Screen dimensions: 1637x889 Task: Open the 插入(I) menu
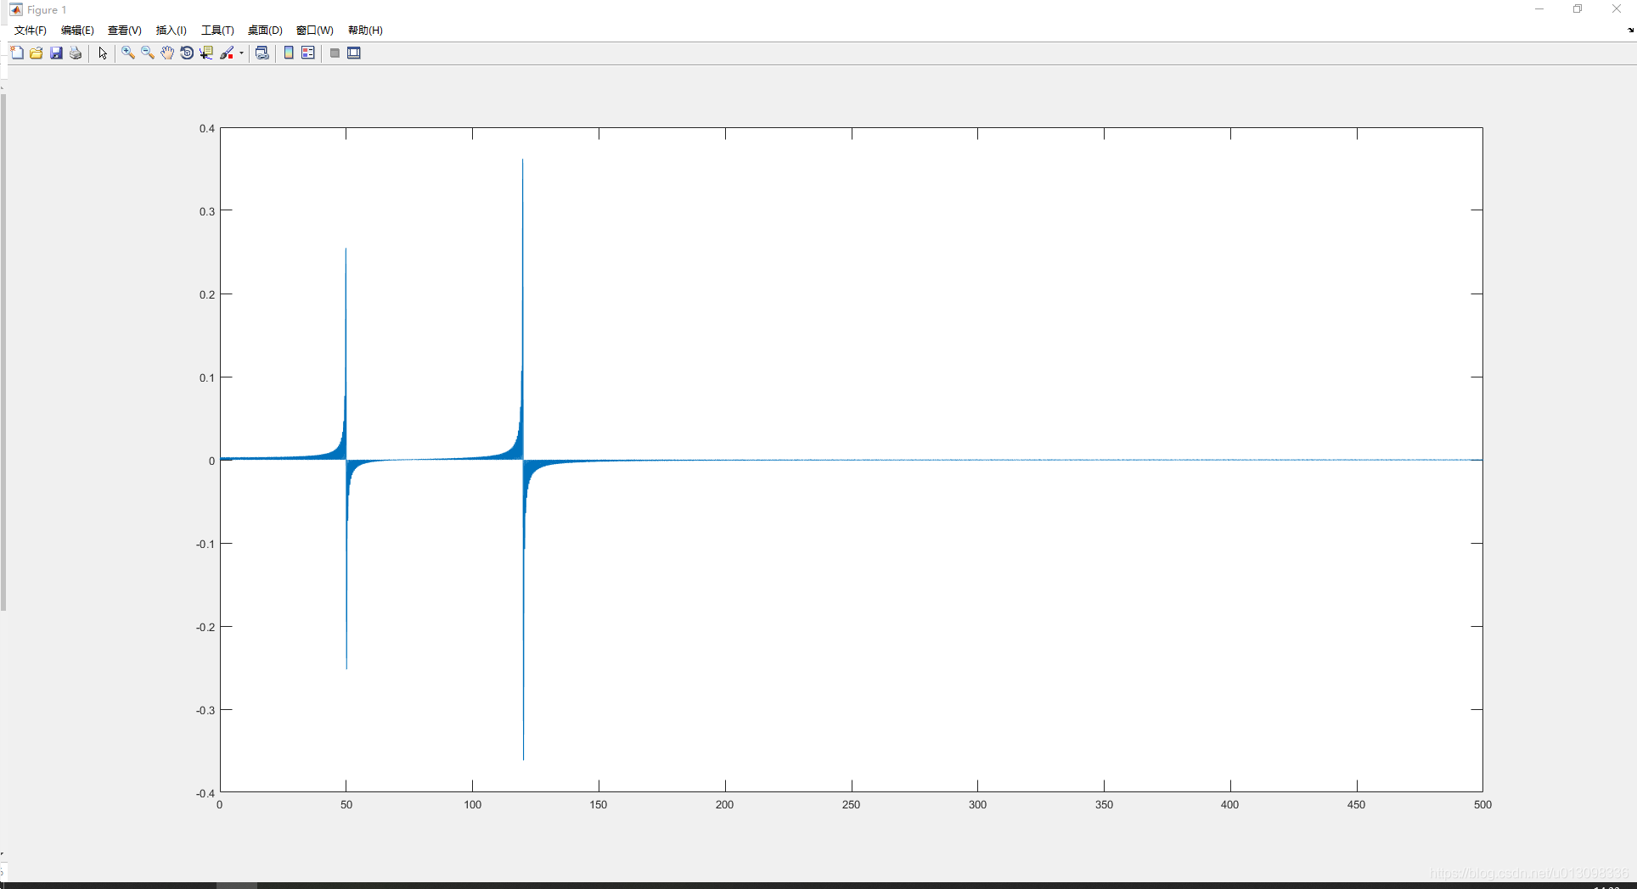(x=171, y=30)
